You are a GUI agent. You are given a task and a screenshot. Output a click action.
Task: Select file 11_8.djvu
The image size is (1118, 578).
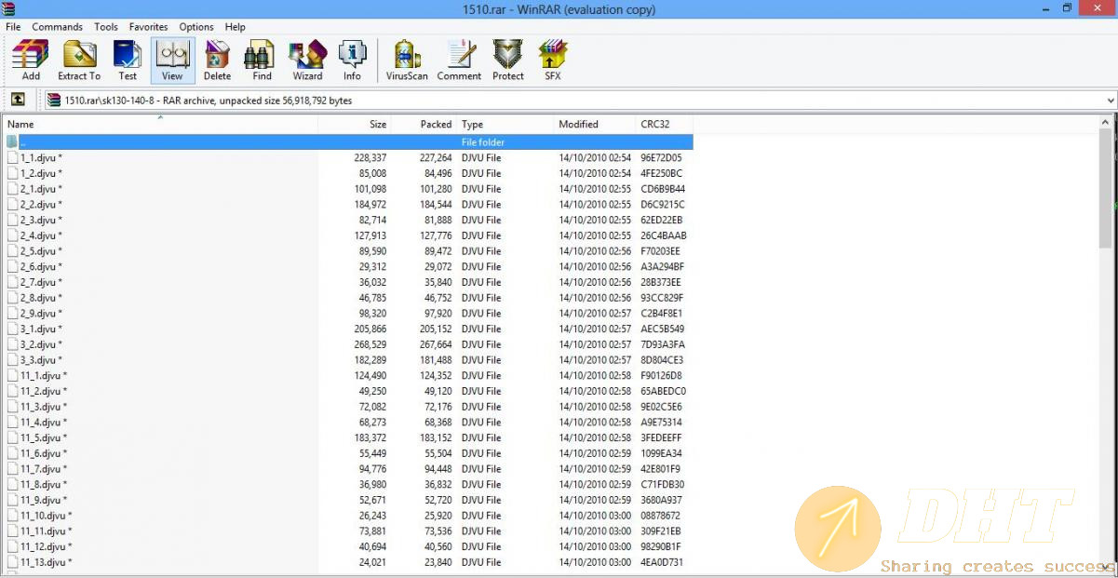point(44,484)
